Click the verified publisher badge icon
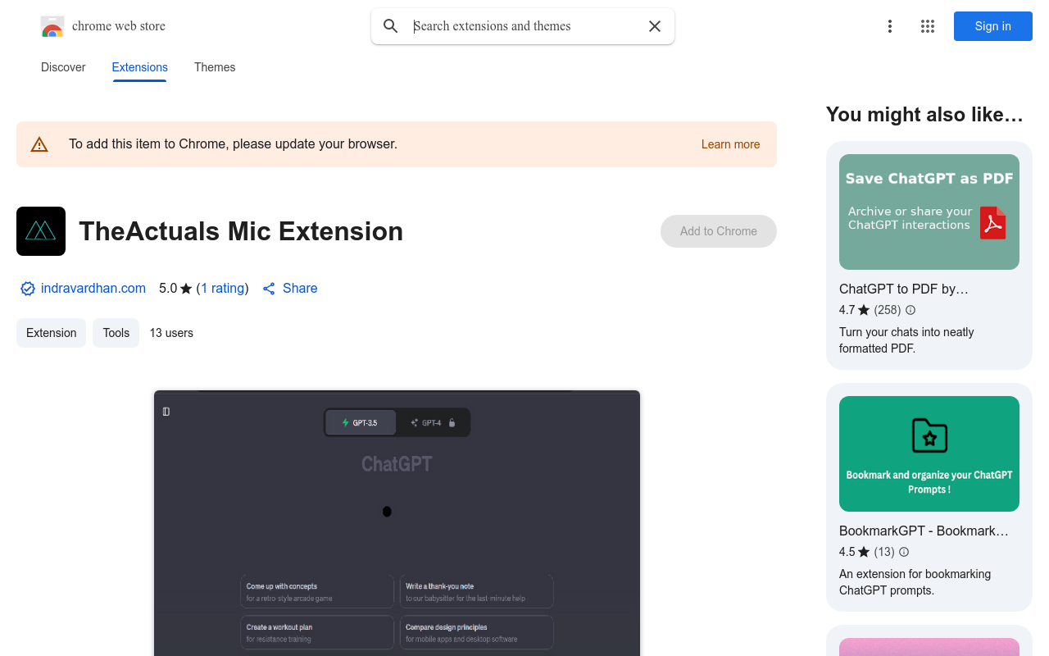This screenshot has width=1049, height=656. [28, 289]
